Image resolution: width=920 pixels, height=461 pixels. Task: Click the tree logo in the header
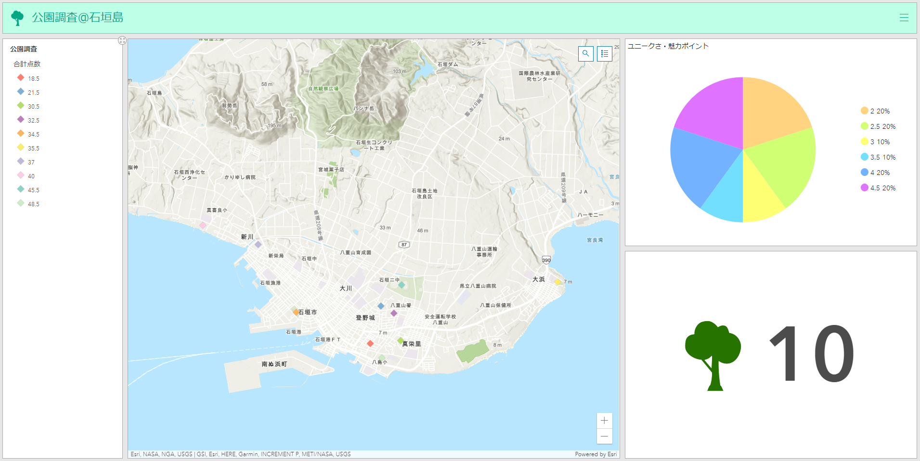pyautogui.click(x=18, y=17)
